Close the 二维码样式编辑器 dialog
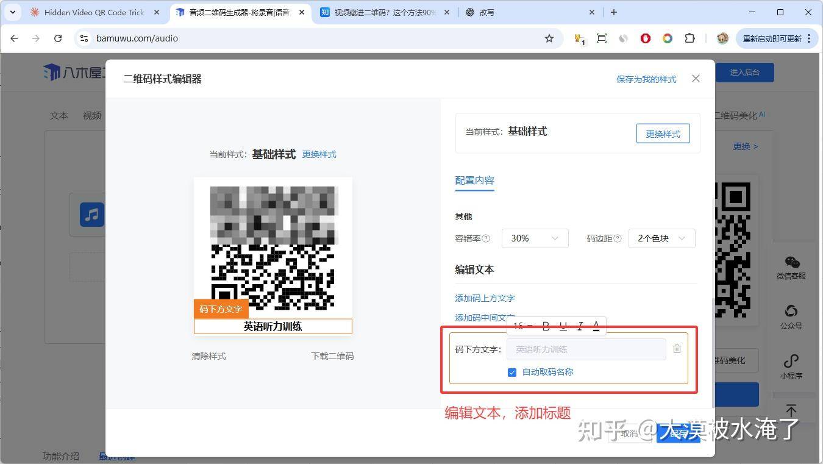Viewport: 823px width, 464px height. point(696,79)
